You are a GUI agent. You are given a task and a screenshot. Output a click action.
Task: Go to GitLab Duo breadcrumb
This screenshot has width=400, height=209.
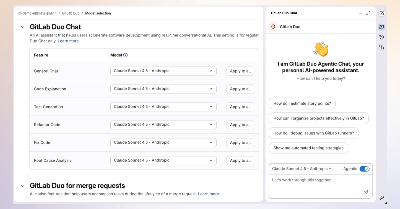(71, 13)
